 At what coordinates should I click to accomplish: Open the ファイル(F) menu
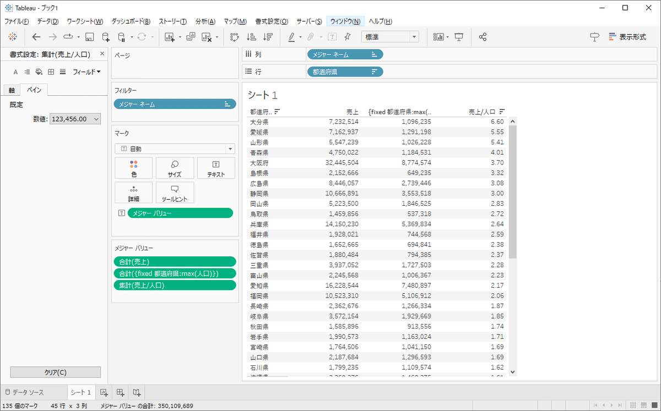(x=17, y=21)
